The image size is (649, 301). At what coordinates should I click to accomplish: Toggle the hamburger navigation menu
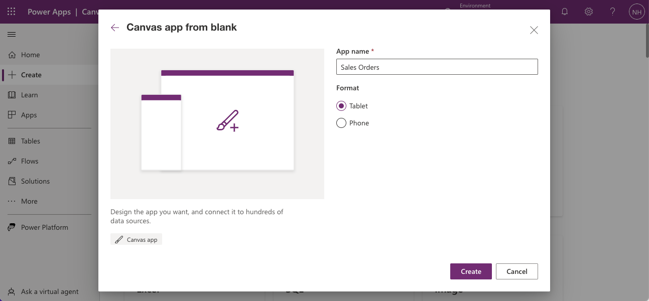pyautogui.click(x=12, y=34)
